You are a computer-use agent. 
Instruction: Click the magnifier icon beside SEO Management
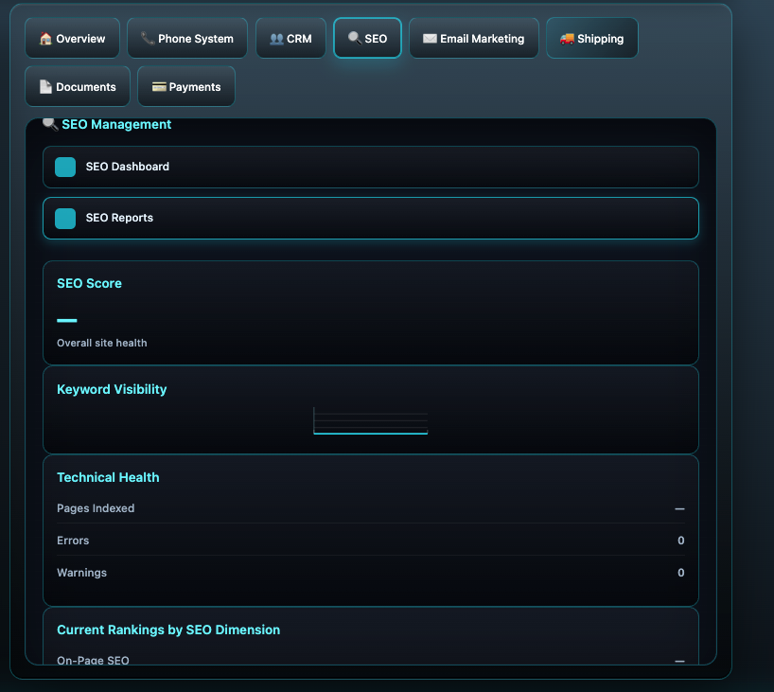[51, 124]
